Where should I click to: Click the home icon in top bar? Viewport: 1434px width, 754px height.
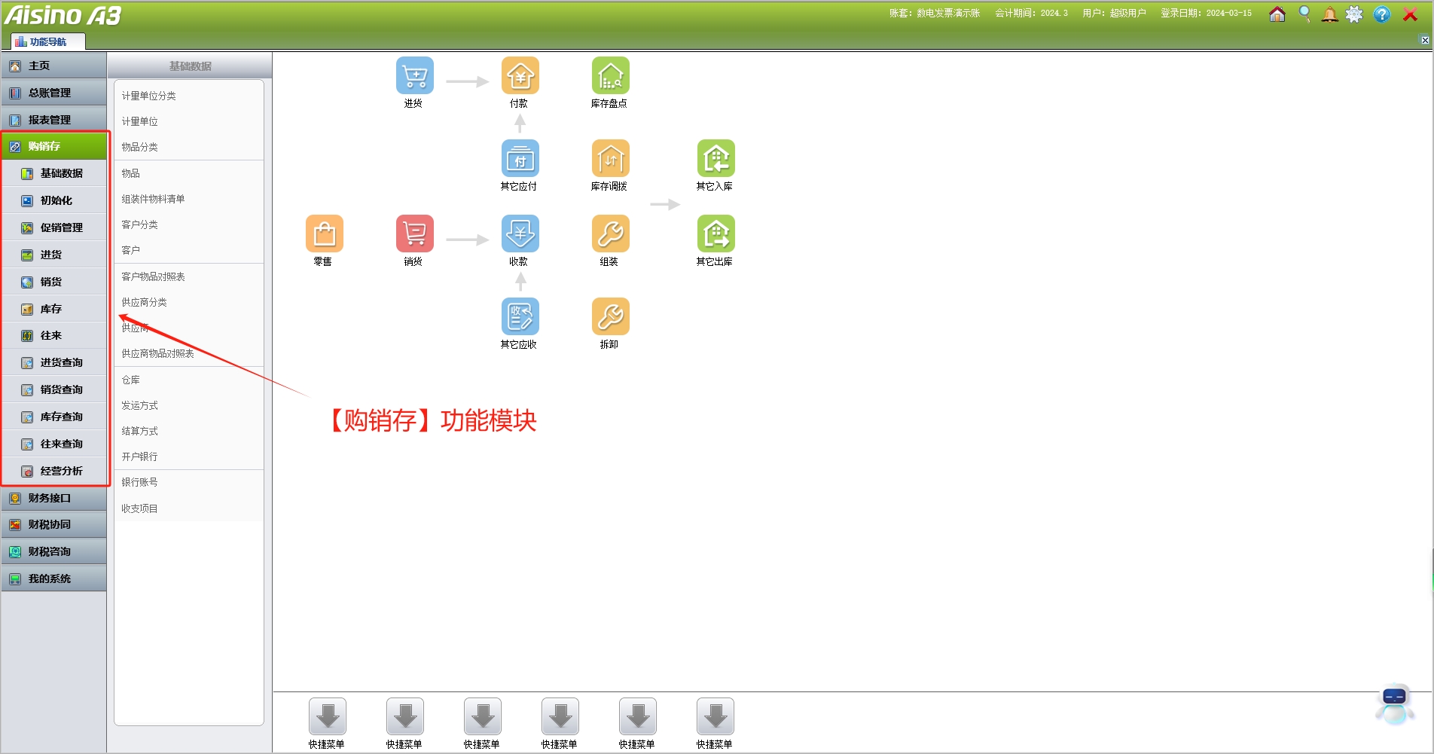pyautogui.click(x=1277, y=14)
